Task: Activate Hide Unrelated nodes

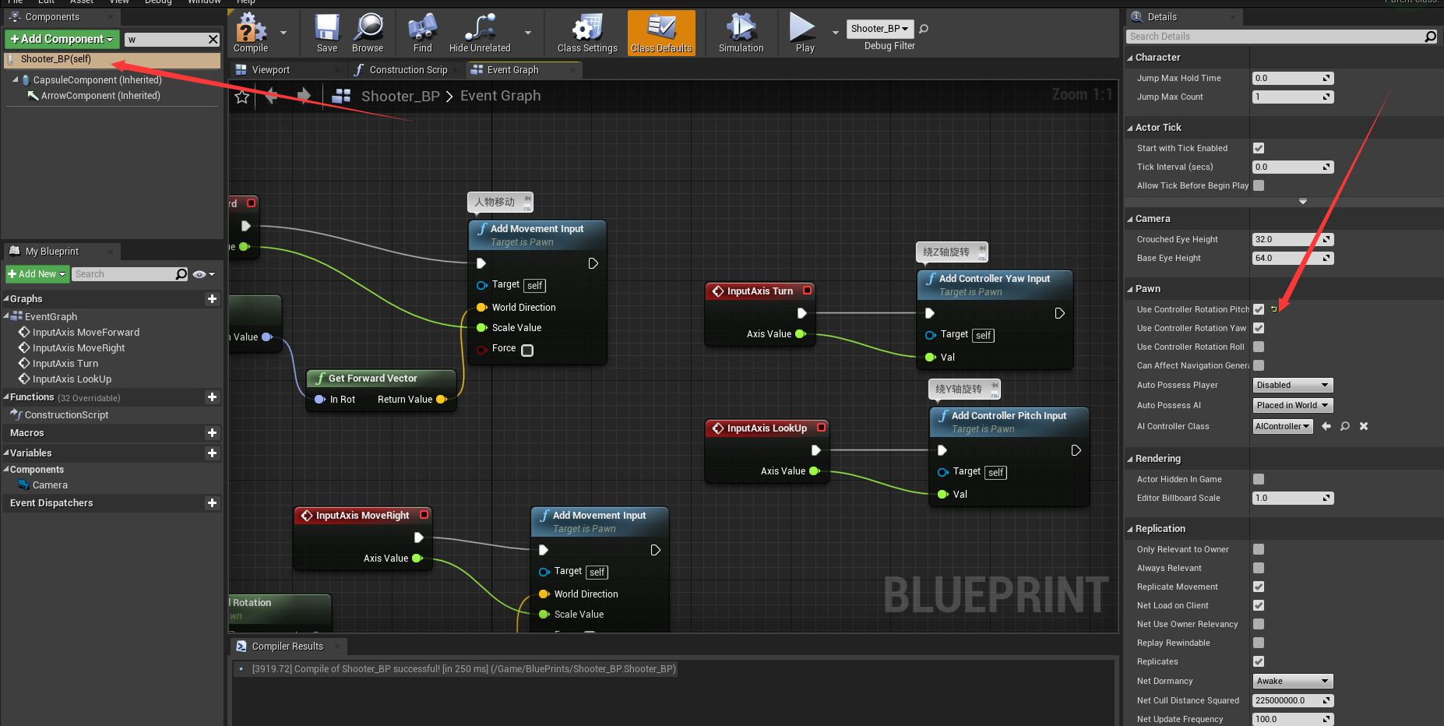Action: tap(477, 32)
